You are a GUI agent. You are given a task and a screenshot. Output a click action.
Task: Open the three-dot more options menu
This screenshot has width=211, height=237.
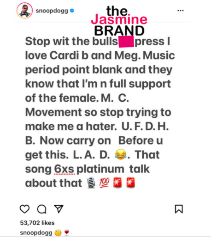pyautogui.click(x=181, y=11)
